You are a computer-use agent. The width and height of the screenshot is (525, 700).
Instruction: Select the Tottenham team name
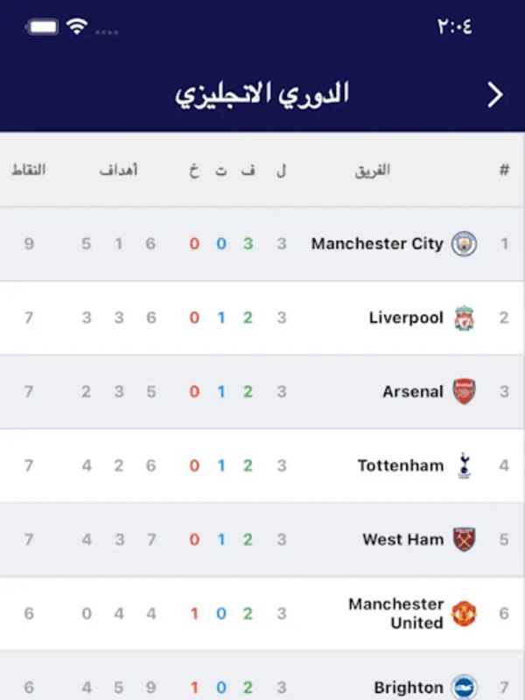[400, 465]
